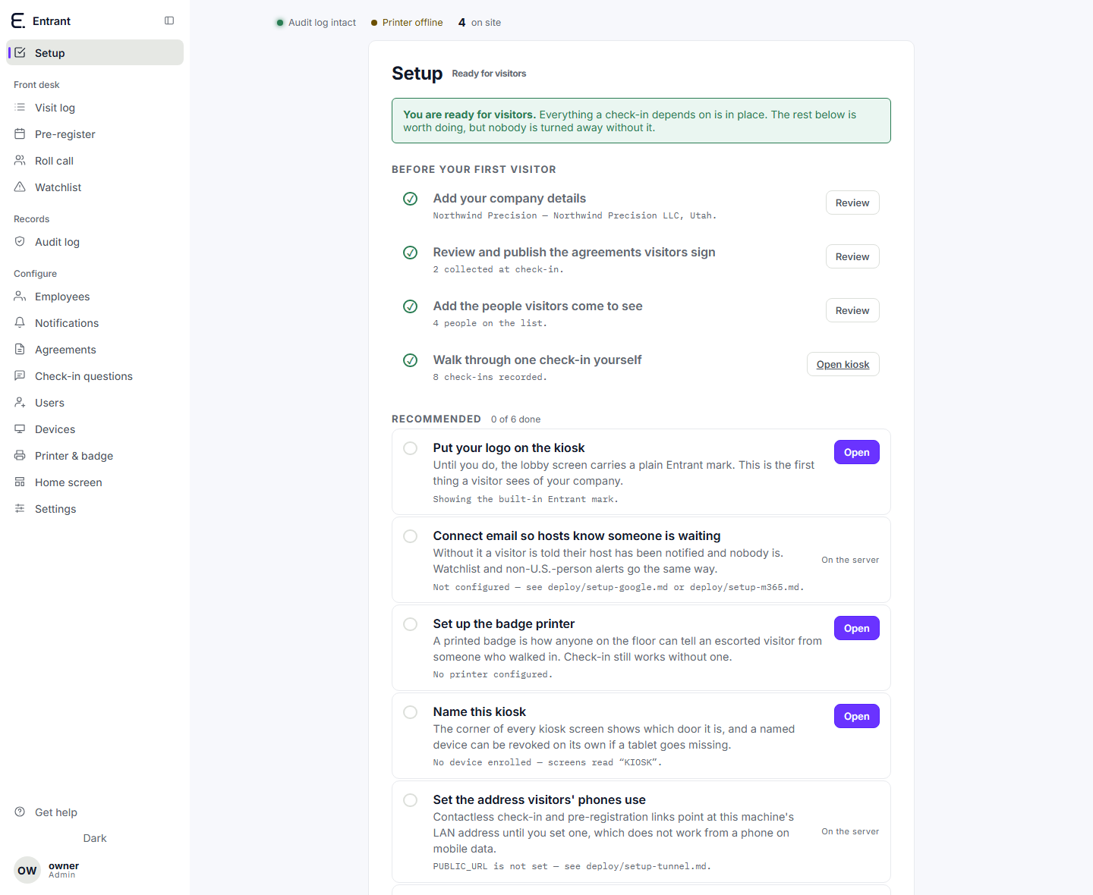Click the green check beside agreements step
The width and height of the screenshot is (1093, 895).
(x=410, y=253)
